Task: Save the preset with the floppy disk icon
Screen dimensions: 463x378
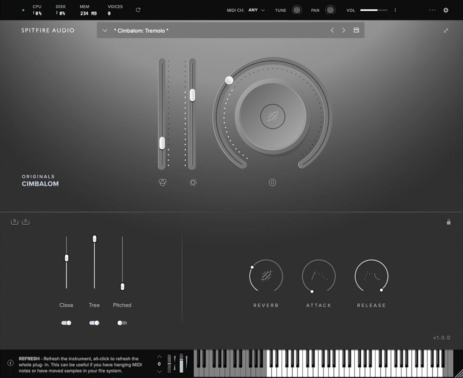Action: 356,30
